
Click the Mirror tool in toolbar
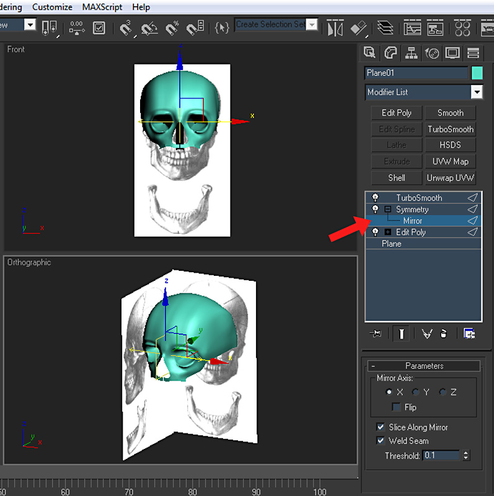[x=335, y=28]
